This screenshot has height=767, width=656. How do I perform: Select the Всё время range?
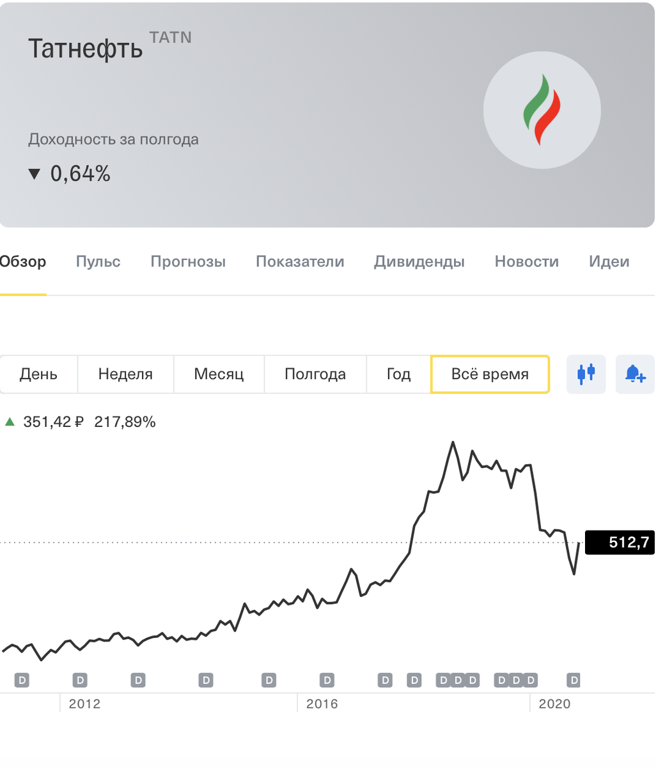tap(490, 374)
